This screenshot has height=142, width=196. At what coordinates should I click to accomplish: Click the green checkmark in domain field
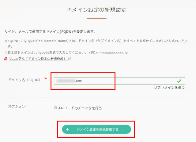point(179,81)
